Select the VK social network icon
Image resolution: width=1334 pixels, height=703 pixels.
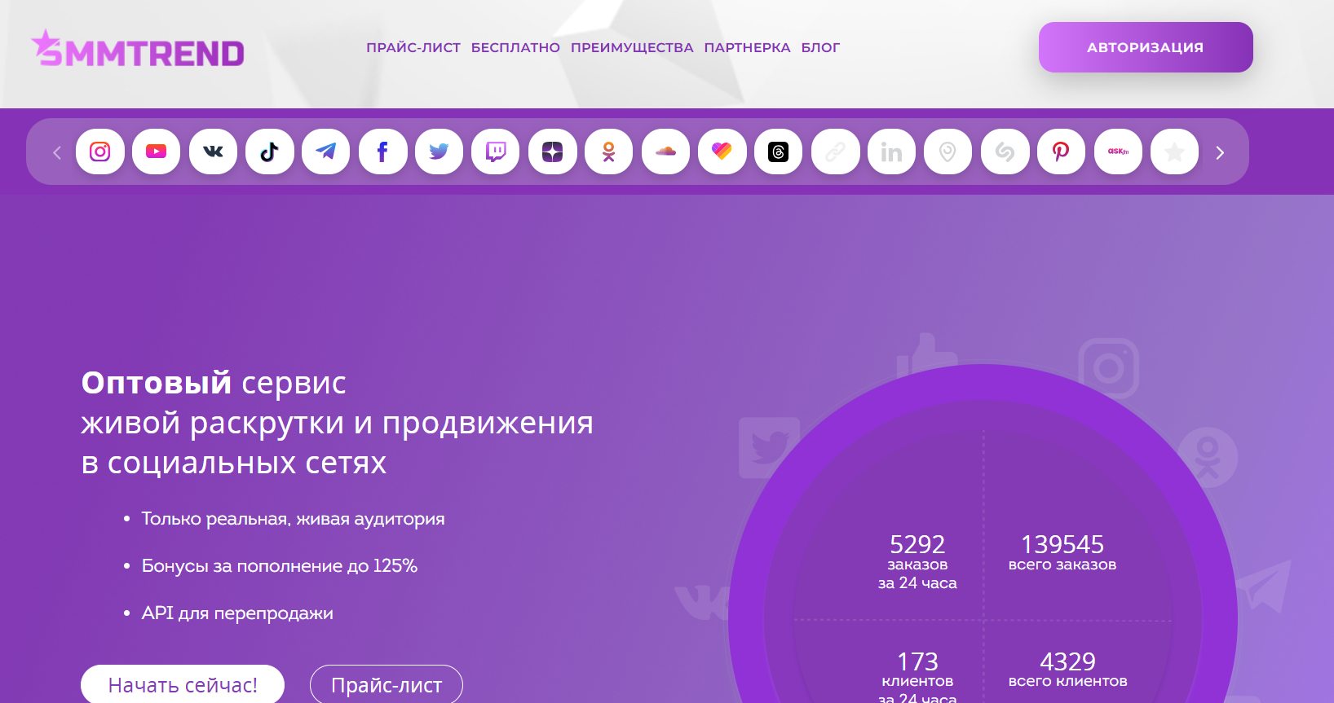(x=213, y=152)
